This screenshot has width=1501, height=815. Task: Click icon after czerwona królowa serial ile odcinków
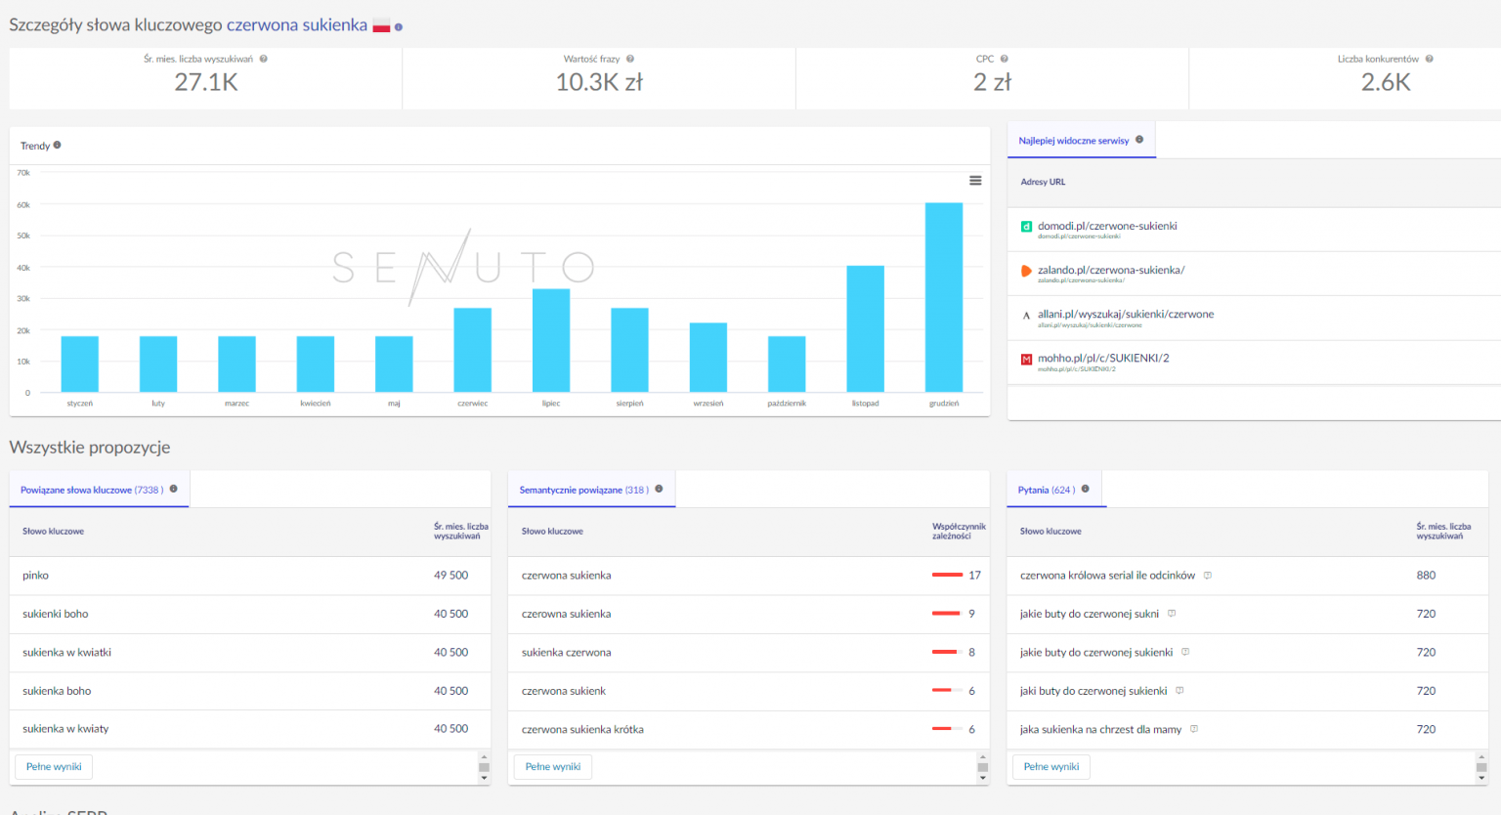(x=1208, y=575)
